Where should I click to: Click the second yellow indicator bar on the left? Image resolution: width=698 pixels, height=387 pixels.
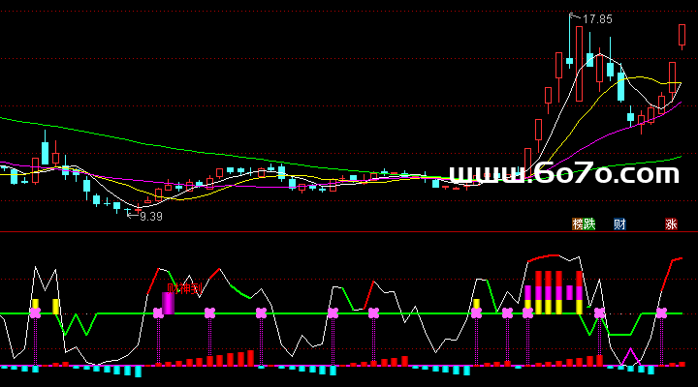pyautogui.click(x=55, y=306)
